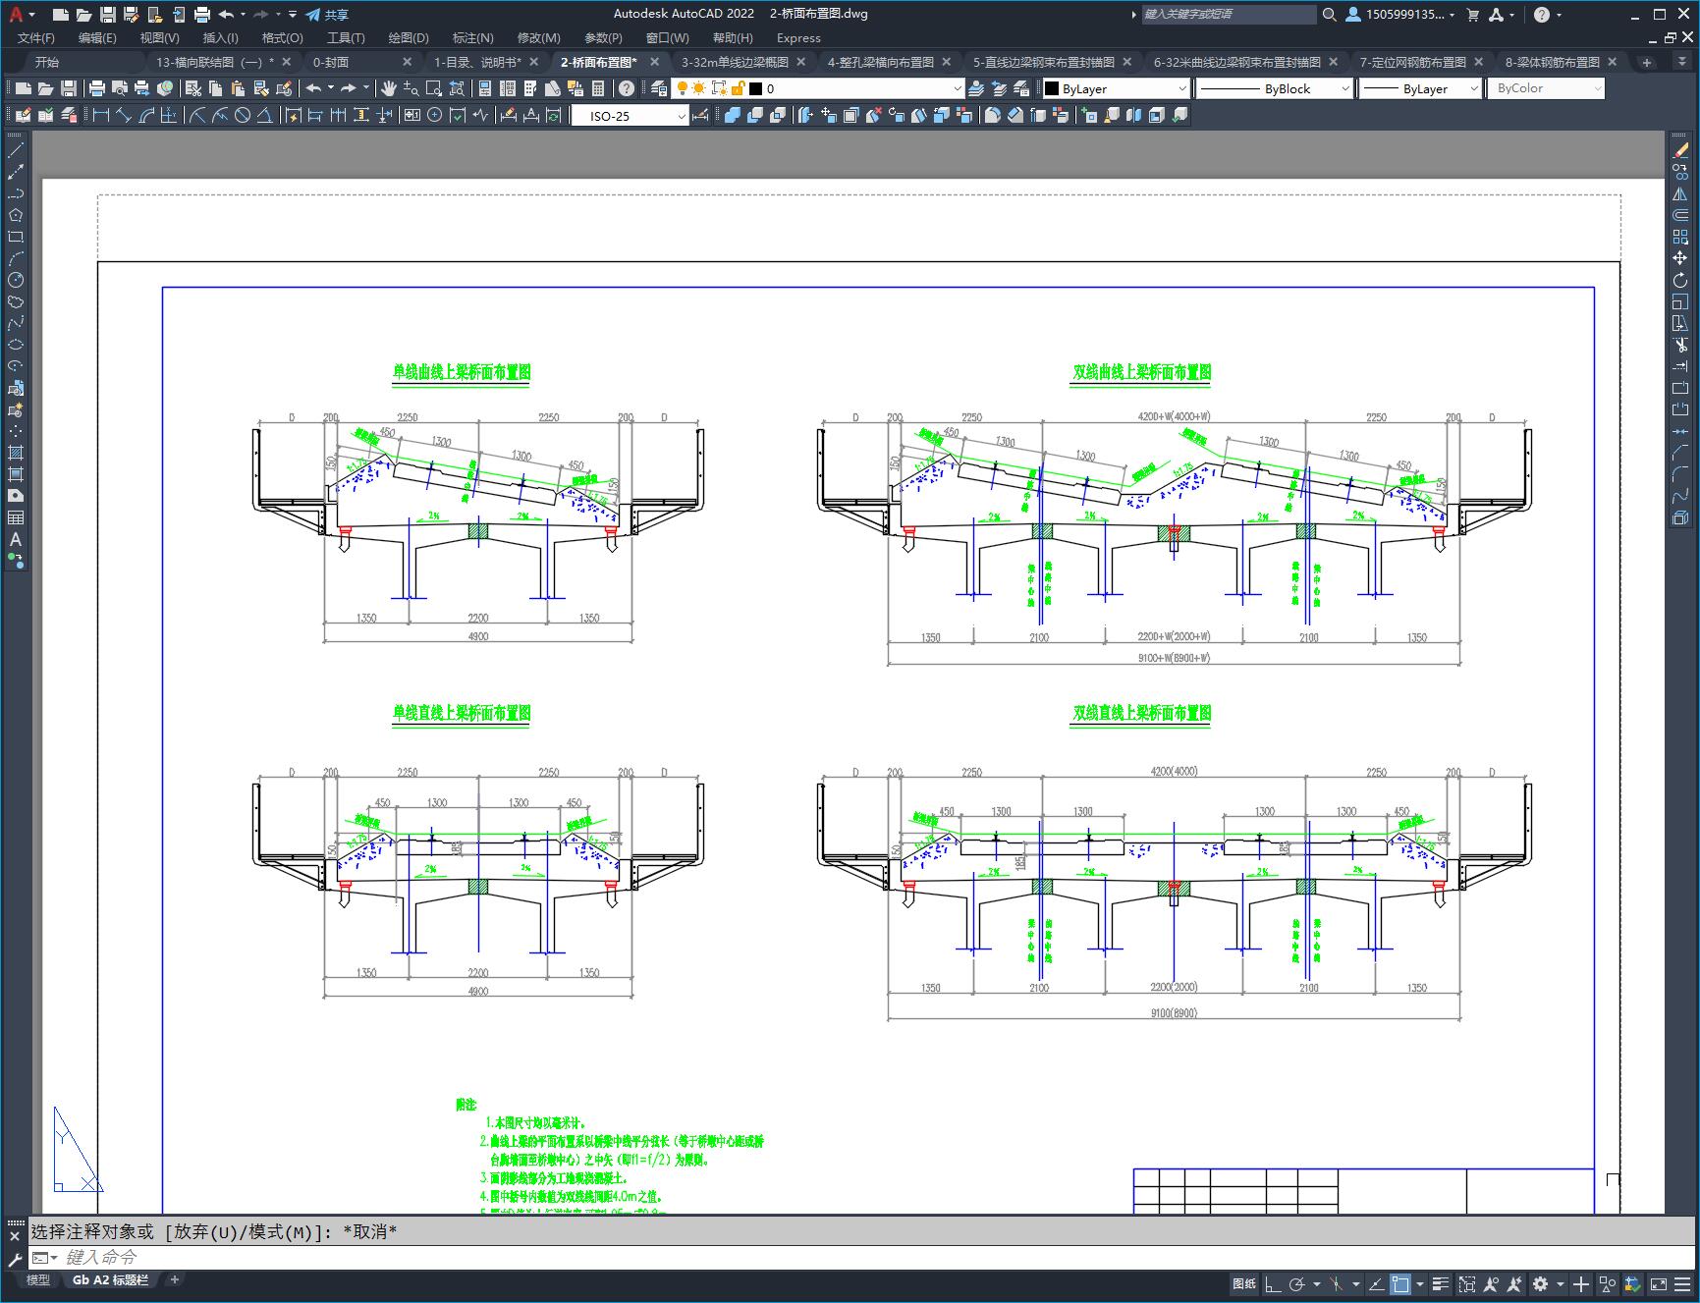This screenshot has height=1303, width=1700.
Task: Click the Clean Screen icon in status bar
Action: point(1658,1283)
